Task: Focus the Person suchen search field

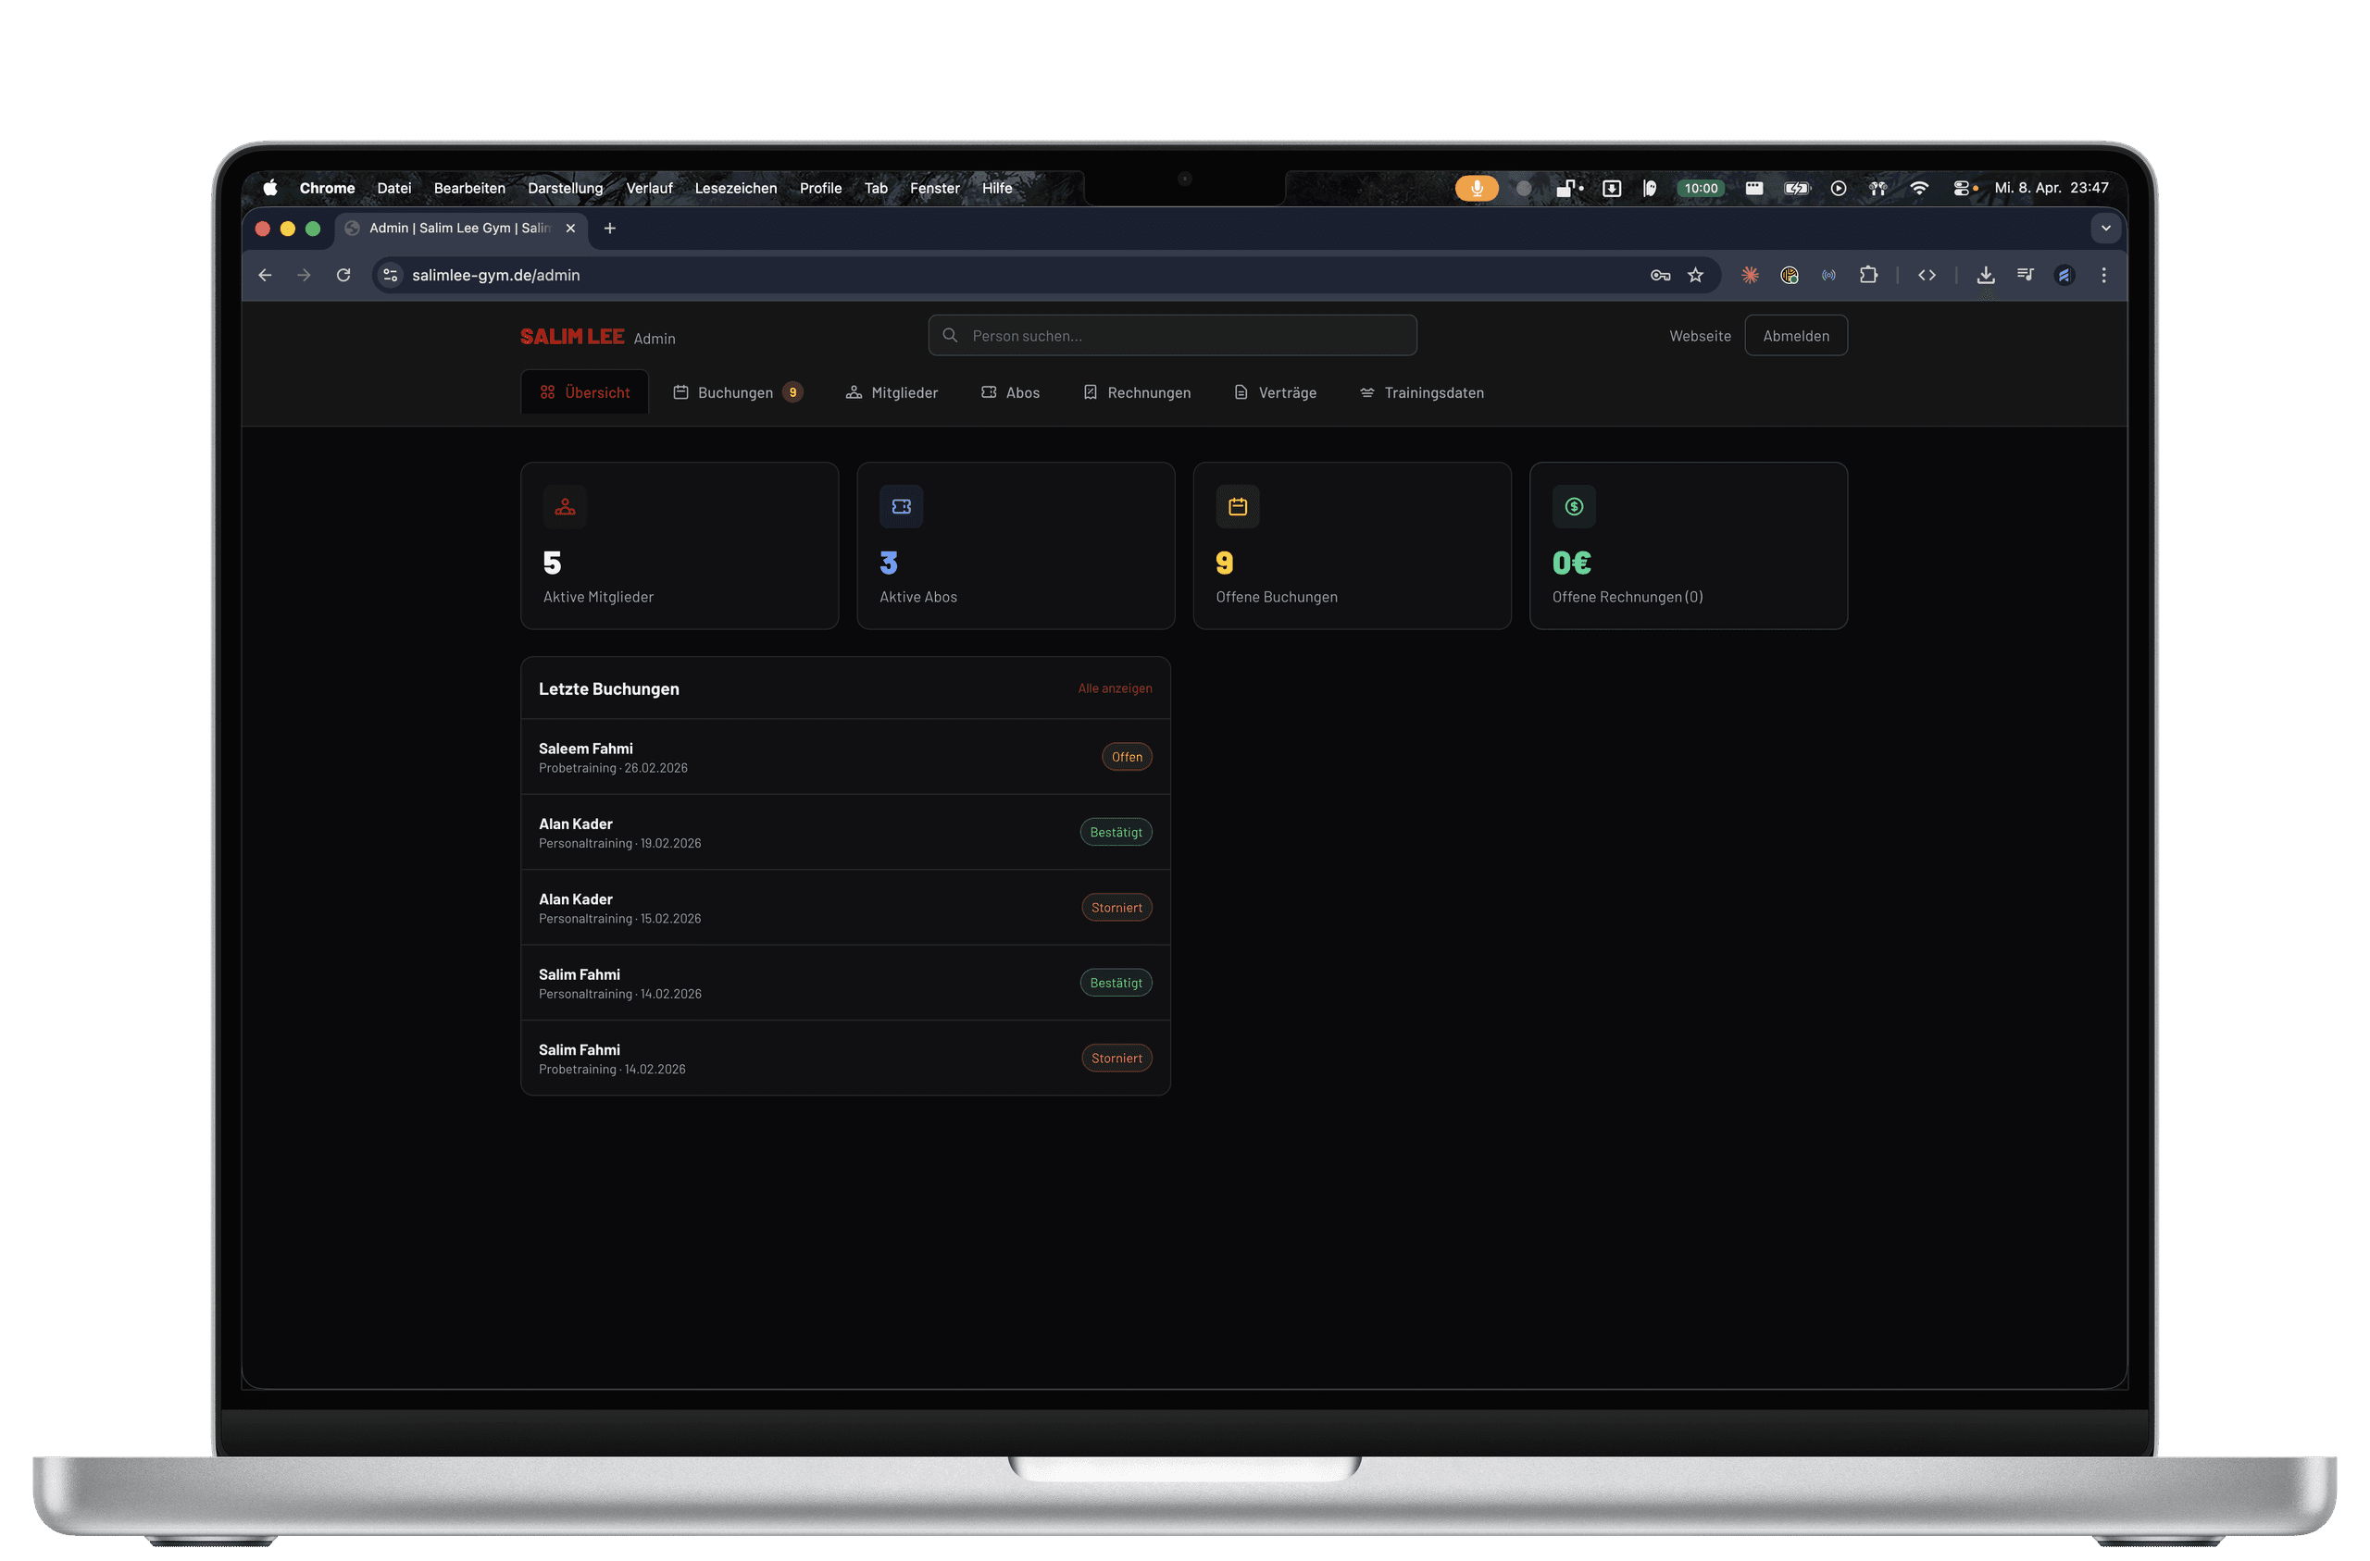Action: [x=1172, y=336]
